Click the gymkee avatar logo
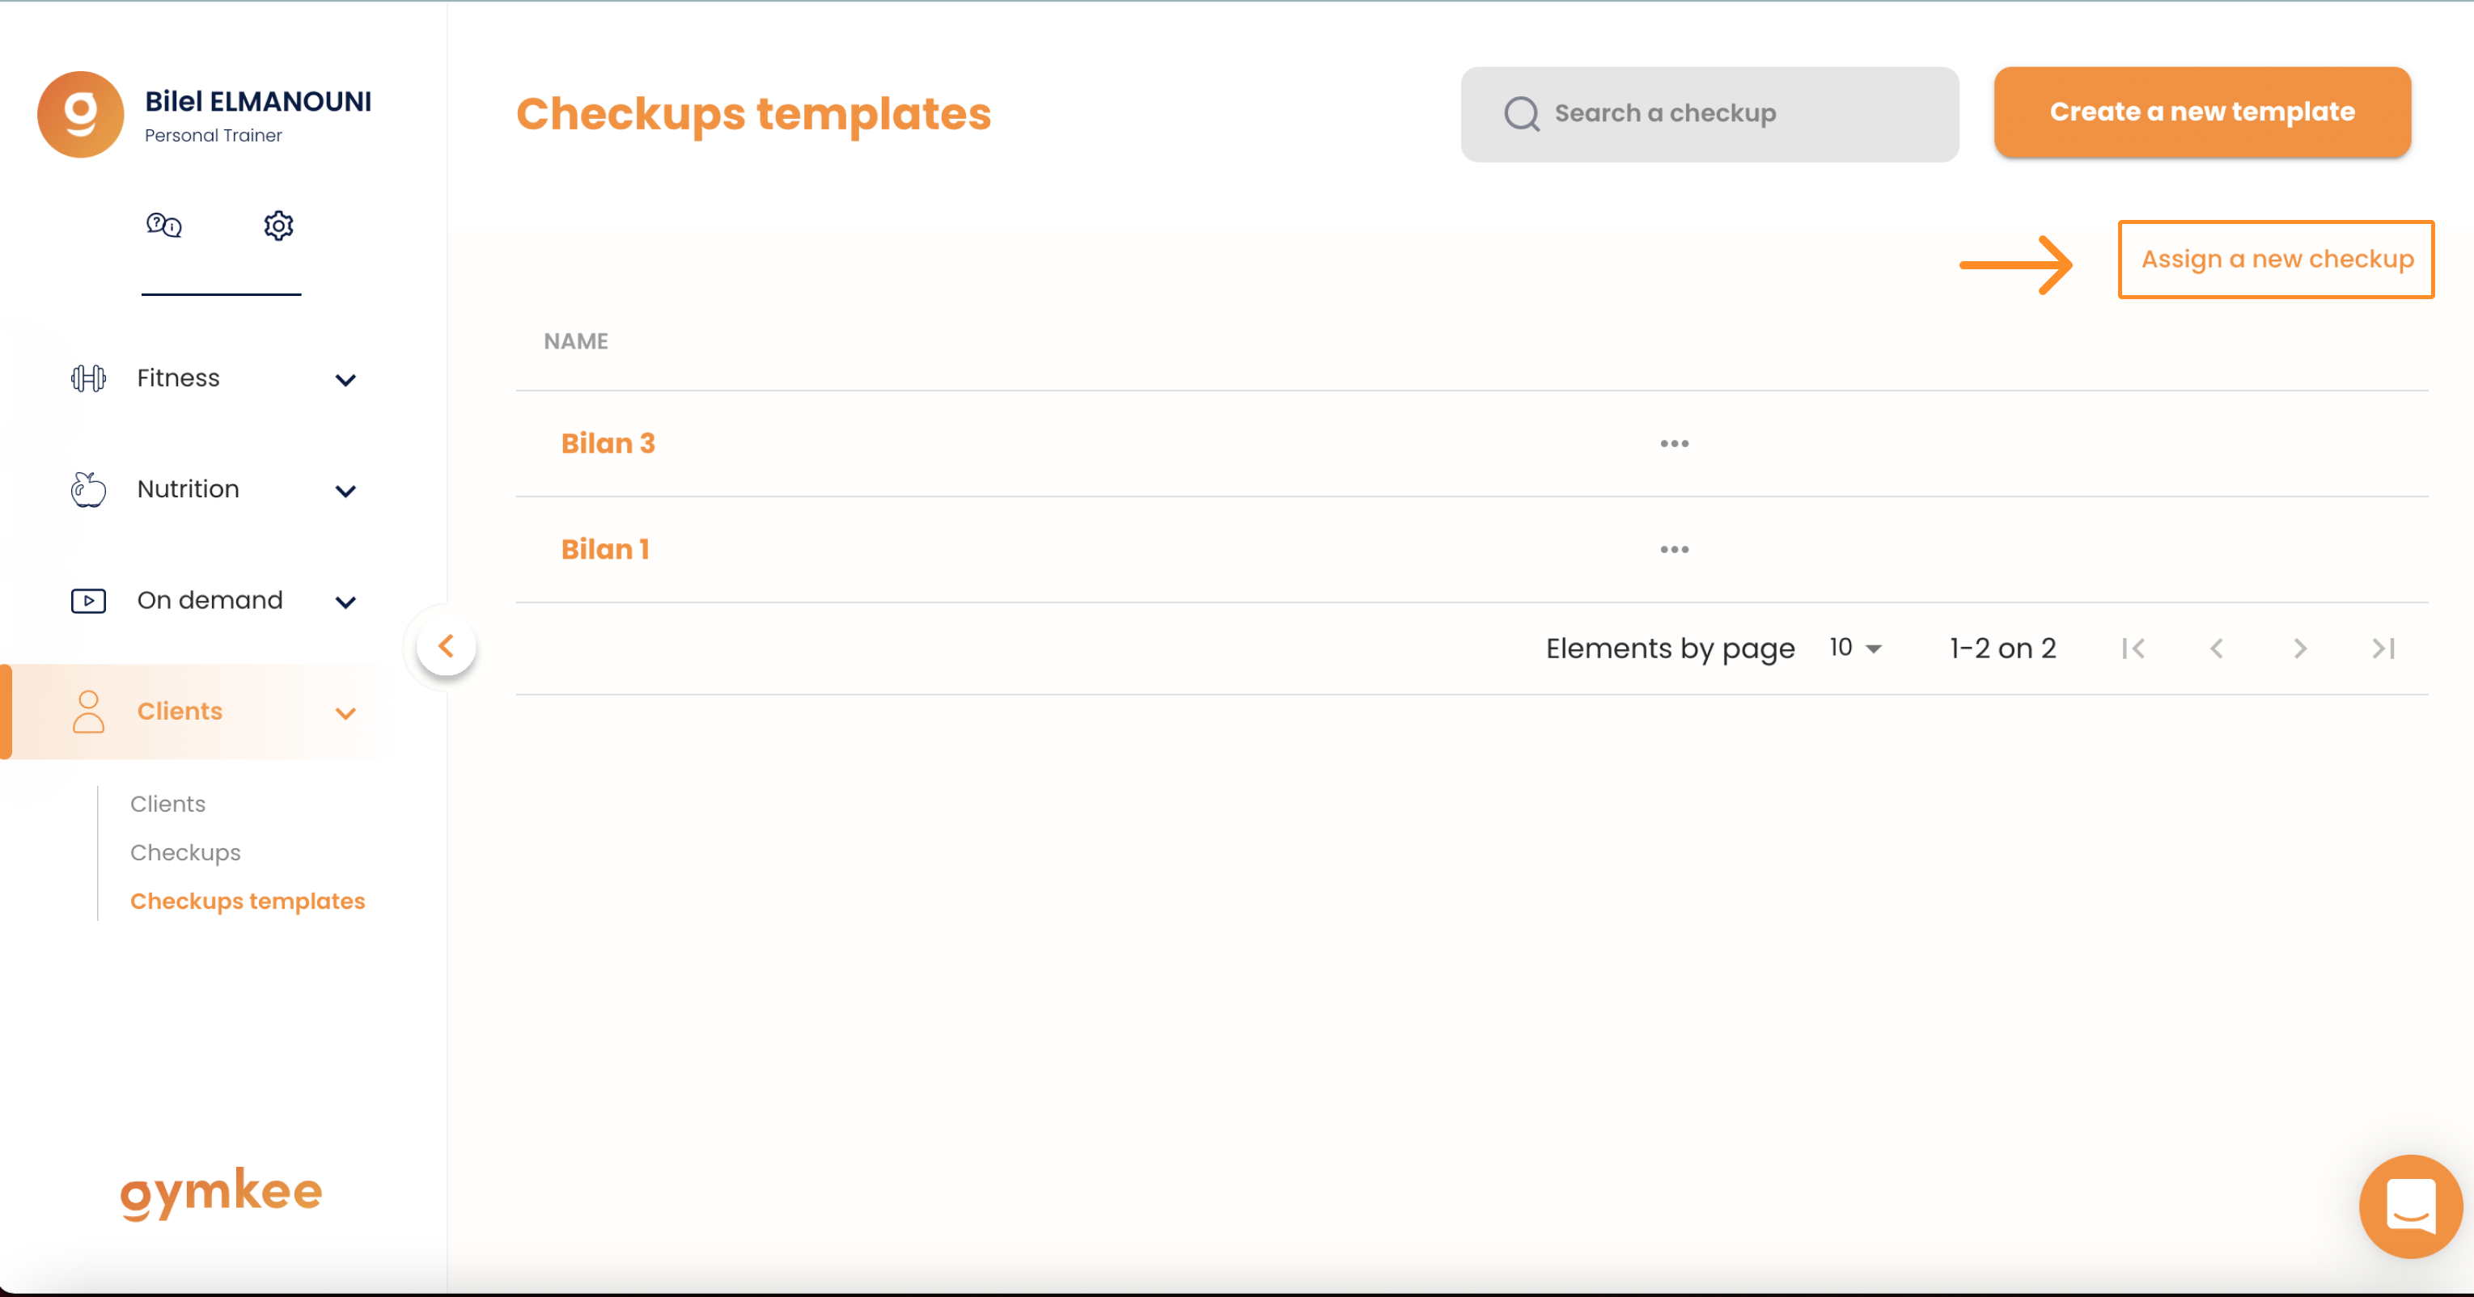This screenshot has width=2474, height=1297. pyautogui.click(x=81, y=114)
